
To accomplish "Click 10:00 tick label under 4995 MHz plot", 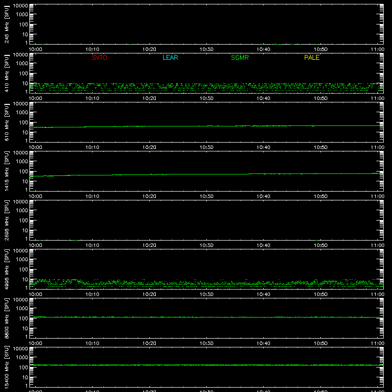I will coord(35,294).
